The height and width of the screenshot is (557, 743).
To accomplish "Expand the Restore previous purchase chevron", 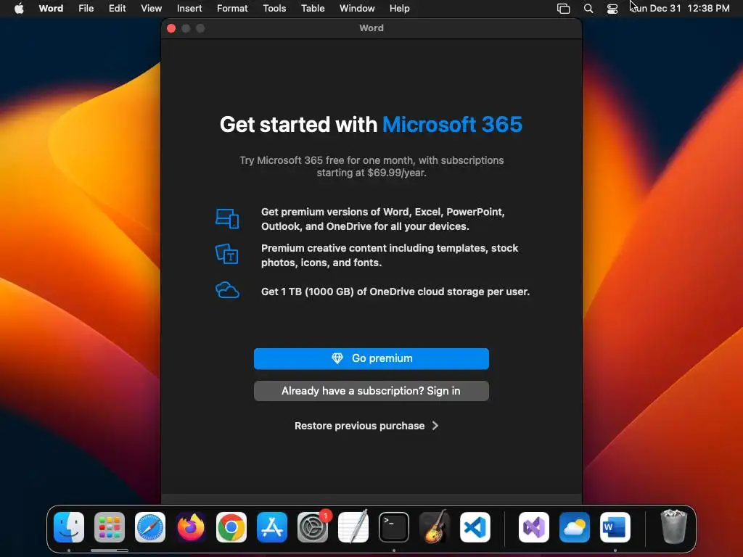I will pyautogui.click(x=435, y=426).
